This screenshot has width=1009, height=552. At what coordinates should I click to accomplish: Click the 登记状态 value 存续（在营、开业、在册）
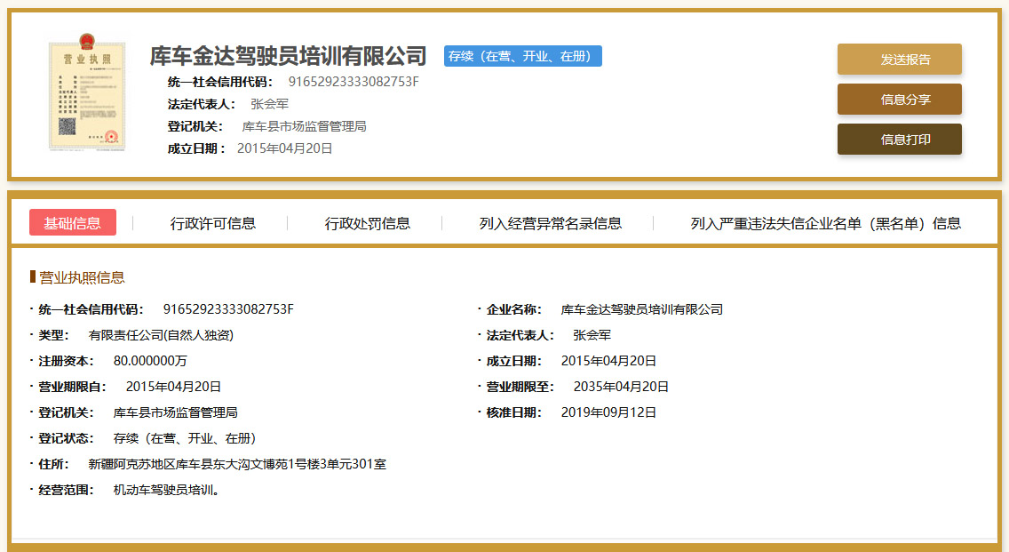(x=187, y=438)
